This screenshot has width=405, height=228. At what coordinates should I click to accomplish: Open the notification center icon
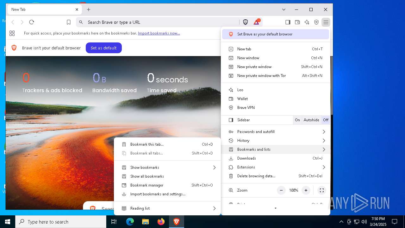pyautogui.click(x=395, y=222)
